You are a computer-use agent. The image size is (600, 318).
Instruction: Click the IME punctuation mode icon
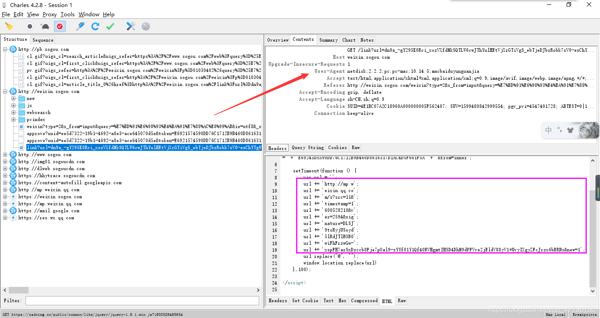pyautogui.click(x=560, y=130)
